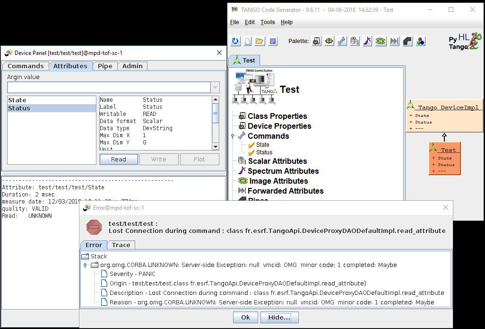The width and height of the screenshot is (485, 329).
Task: Click the purple floppy disk generate icon
Action: point(272,41)
